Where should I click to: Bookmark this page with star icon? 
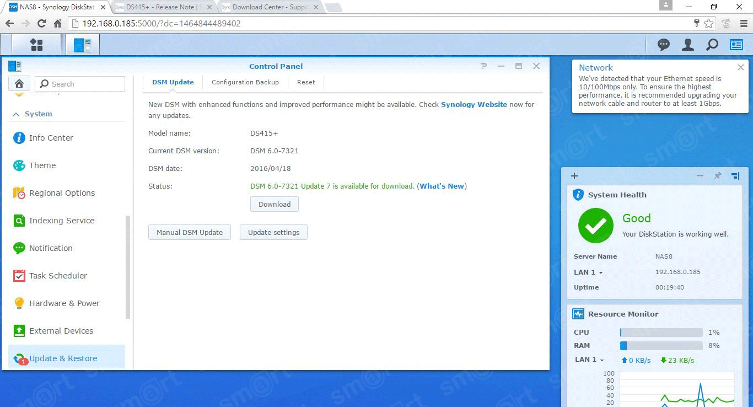(x=709, y=24)
